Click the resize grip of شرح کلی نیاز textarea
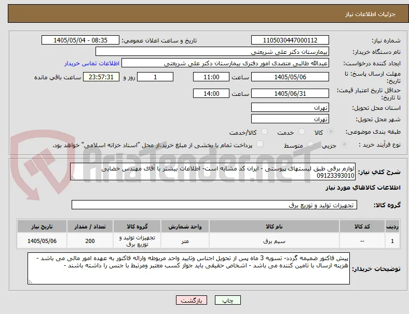The image size is (409, 314). pos(73,177)
